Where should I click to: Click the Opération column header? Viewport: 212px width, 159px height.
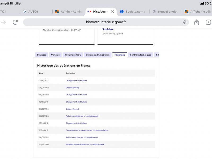[70, 73]
